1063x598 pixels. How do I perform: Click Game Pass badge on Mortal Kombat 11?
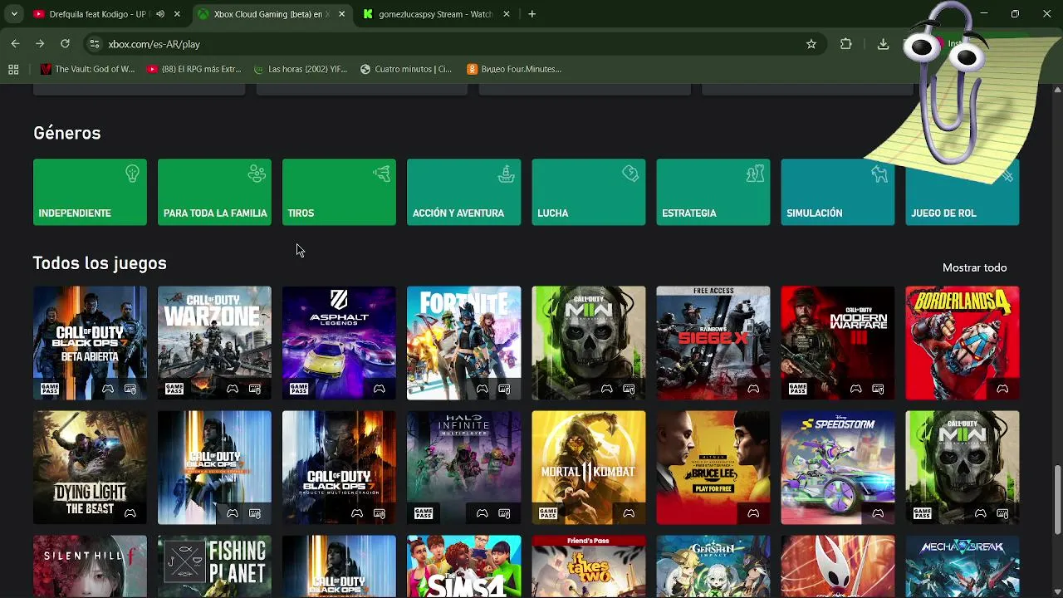pyautogui.click(x=547, y=513)
